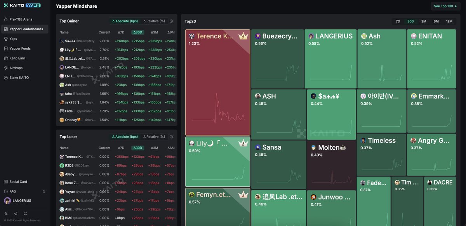Image resolution: width=466 pixels, height=226 pixels.
Task: Click the green Ash 0.52% tile
Action: [x=381, y=59]
